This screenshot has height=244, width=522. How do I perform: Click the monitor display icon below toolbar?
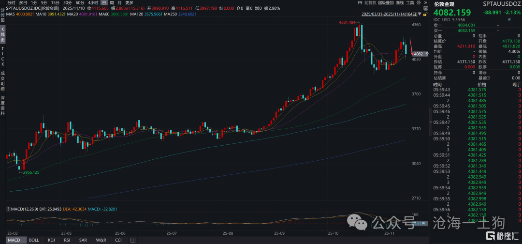[x=425, y=8]
